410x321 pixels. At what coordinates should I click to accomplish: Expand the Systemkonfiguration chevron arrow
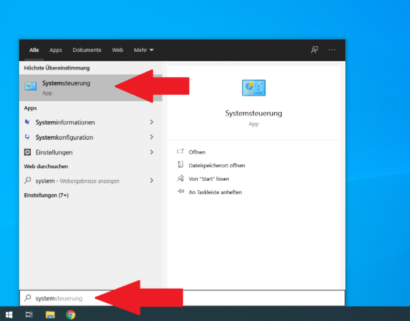[x=152, y=137]
